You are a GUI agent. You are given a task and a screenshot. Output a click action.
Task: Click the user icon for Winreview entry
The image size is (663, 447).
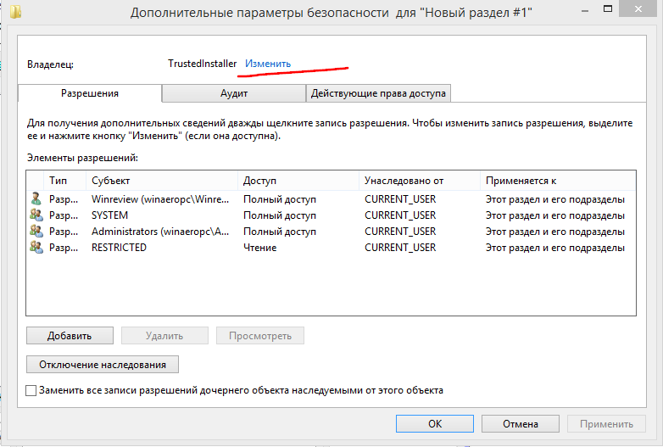pyautogui.click(x=36, y=198)
